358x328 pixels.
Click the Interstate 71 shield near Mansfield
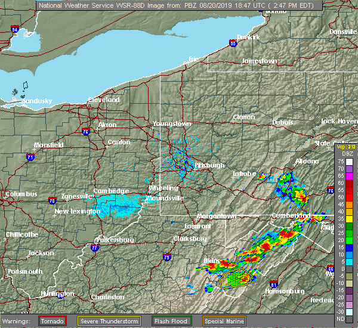(x=30, y=157)
